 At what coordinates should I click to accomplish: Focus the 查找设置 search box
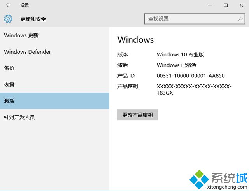195,19
